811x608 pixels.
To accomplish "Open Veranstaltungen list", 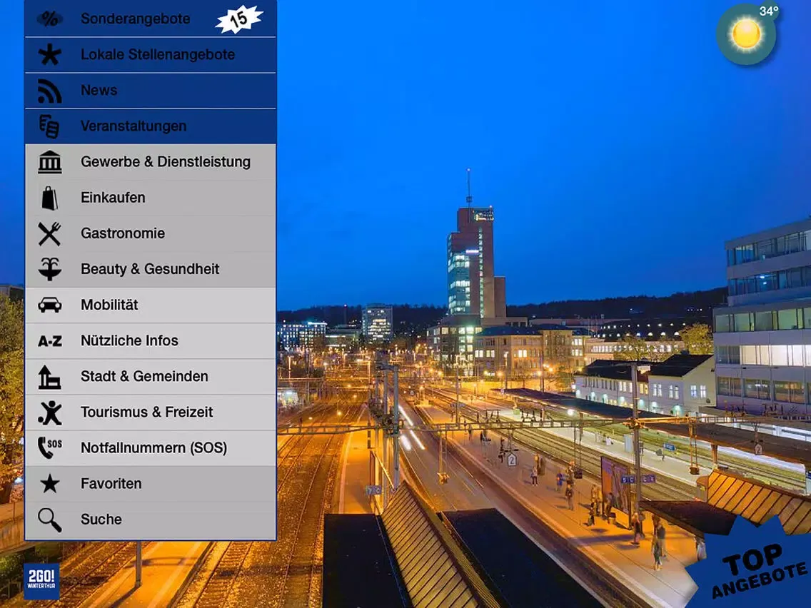I will pos(151,126).
